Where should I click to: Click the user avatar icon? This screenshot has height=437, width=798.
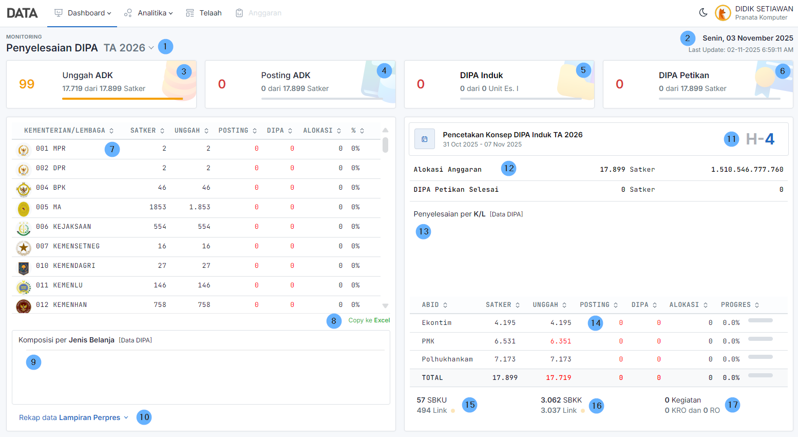(723, 13)
